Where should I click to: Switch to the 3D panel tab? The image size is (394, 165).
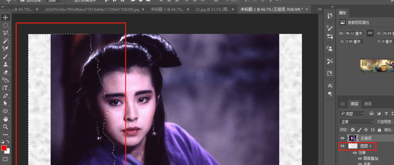pyautogui.click(x=343, y=104)
